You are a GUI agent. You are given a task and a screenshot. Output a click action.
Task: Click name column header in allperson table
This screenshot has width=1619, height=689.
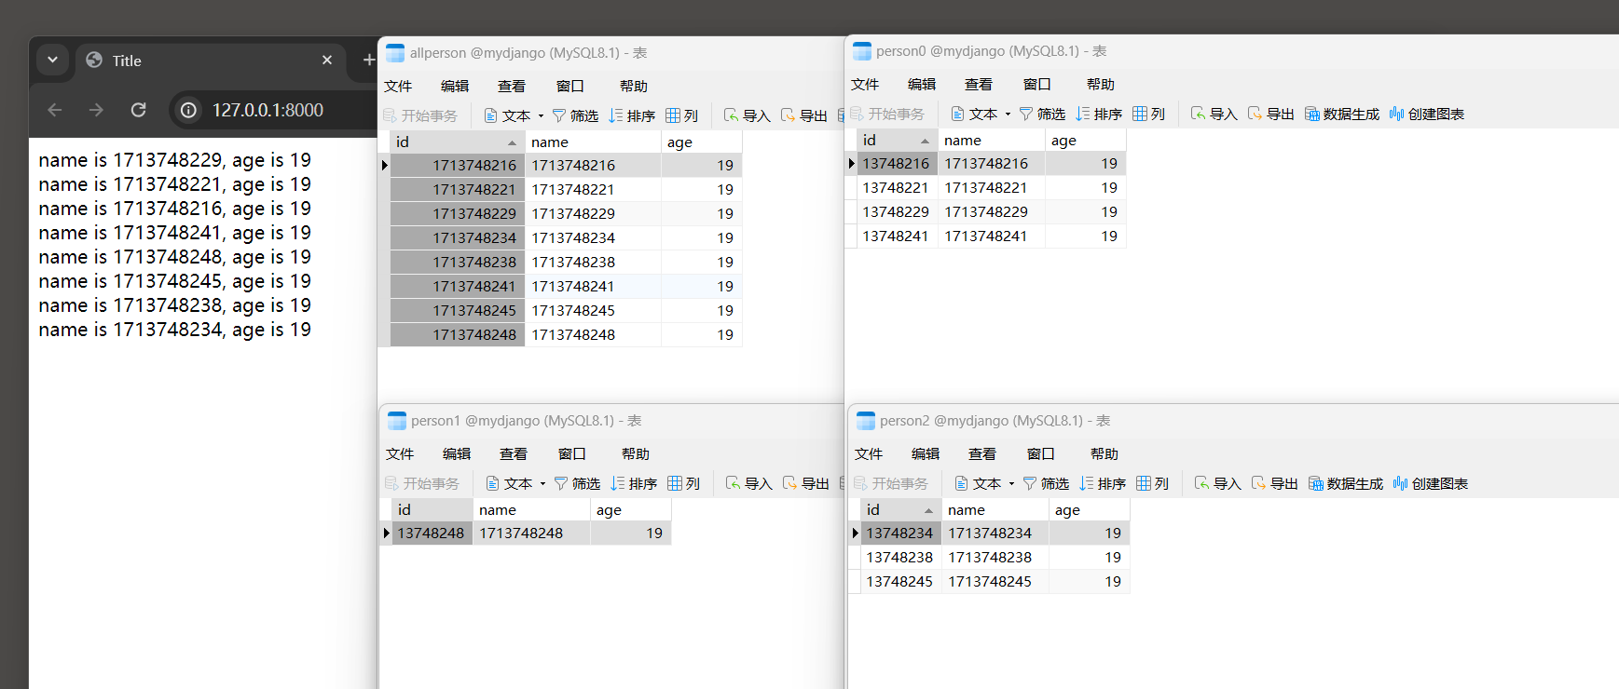[593, 142]
